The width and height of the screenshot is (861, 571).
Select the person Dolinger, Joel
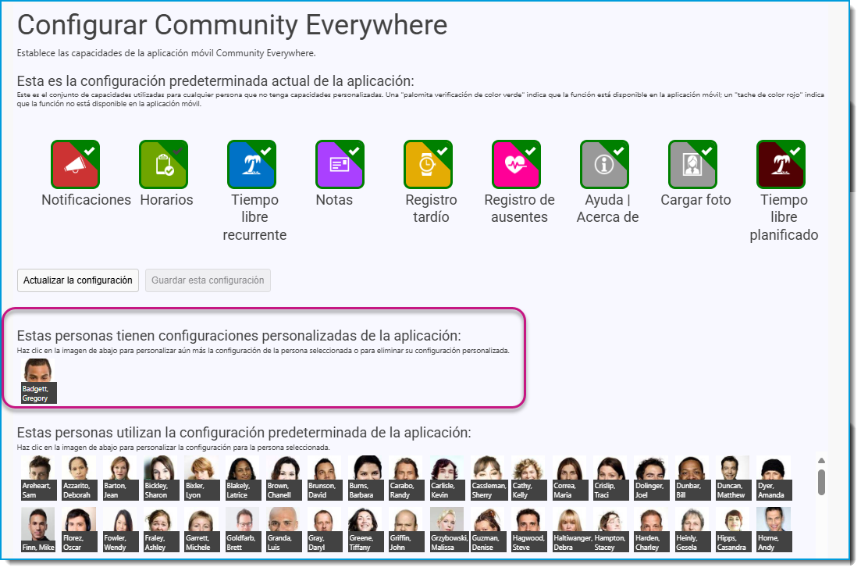click(x=652, y=477)
